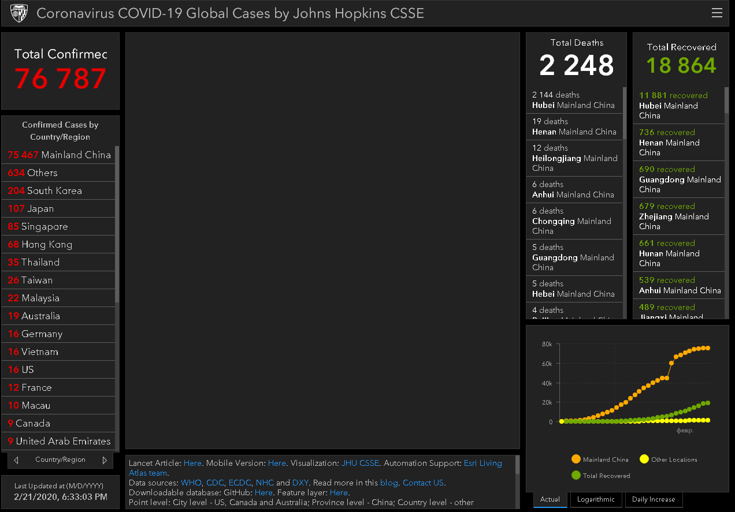
Task: Select the "19 Australia" row
Action: tap(58, 316)
